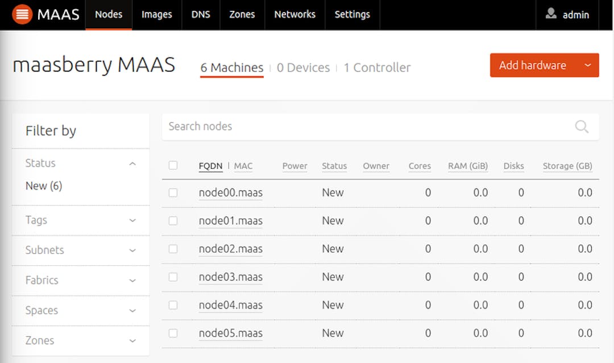This screenshot has width=614, height=363.
Task: Open the node01.maas machine details
Action: 230,220
